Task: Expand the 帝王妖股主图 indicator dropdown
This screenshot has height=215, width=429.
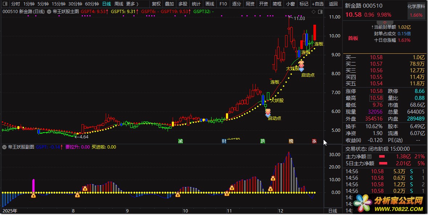Action: click(x=49, y=12)
